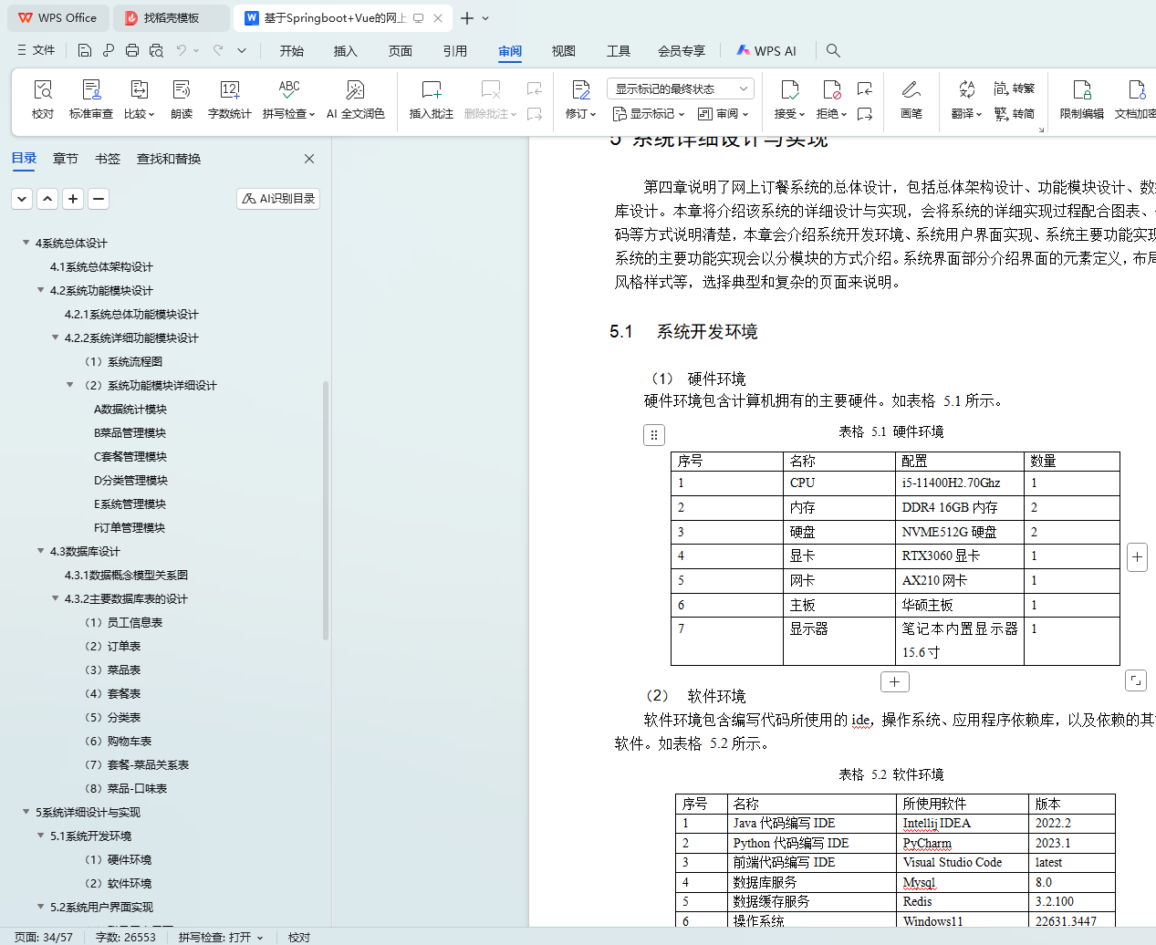1156x945 pixels.
Task: Open the search magnifier icon
Action: (833, 51)
